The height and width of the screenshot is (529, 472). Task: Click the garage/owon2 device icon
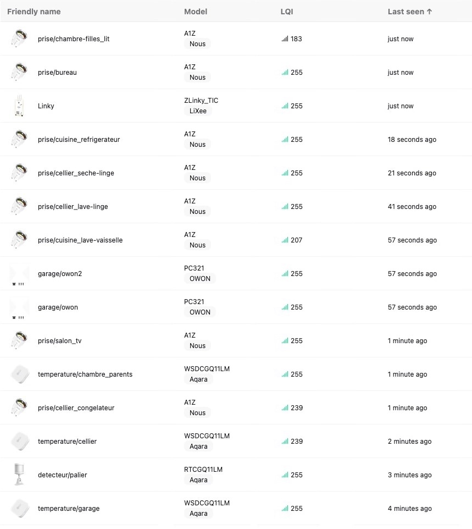(19, 274)
